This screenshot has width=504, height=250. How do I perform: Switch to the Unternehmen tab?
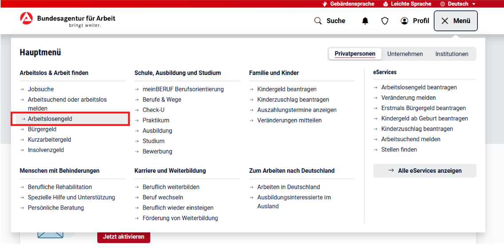pyautogui.click(x=405, y=54)
